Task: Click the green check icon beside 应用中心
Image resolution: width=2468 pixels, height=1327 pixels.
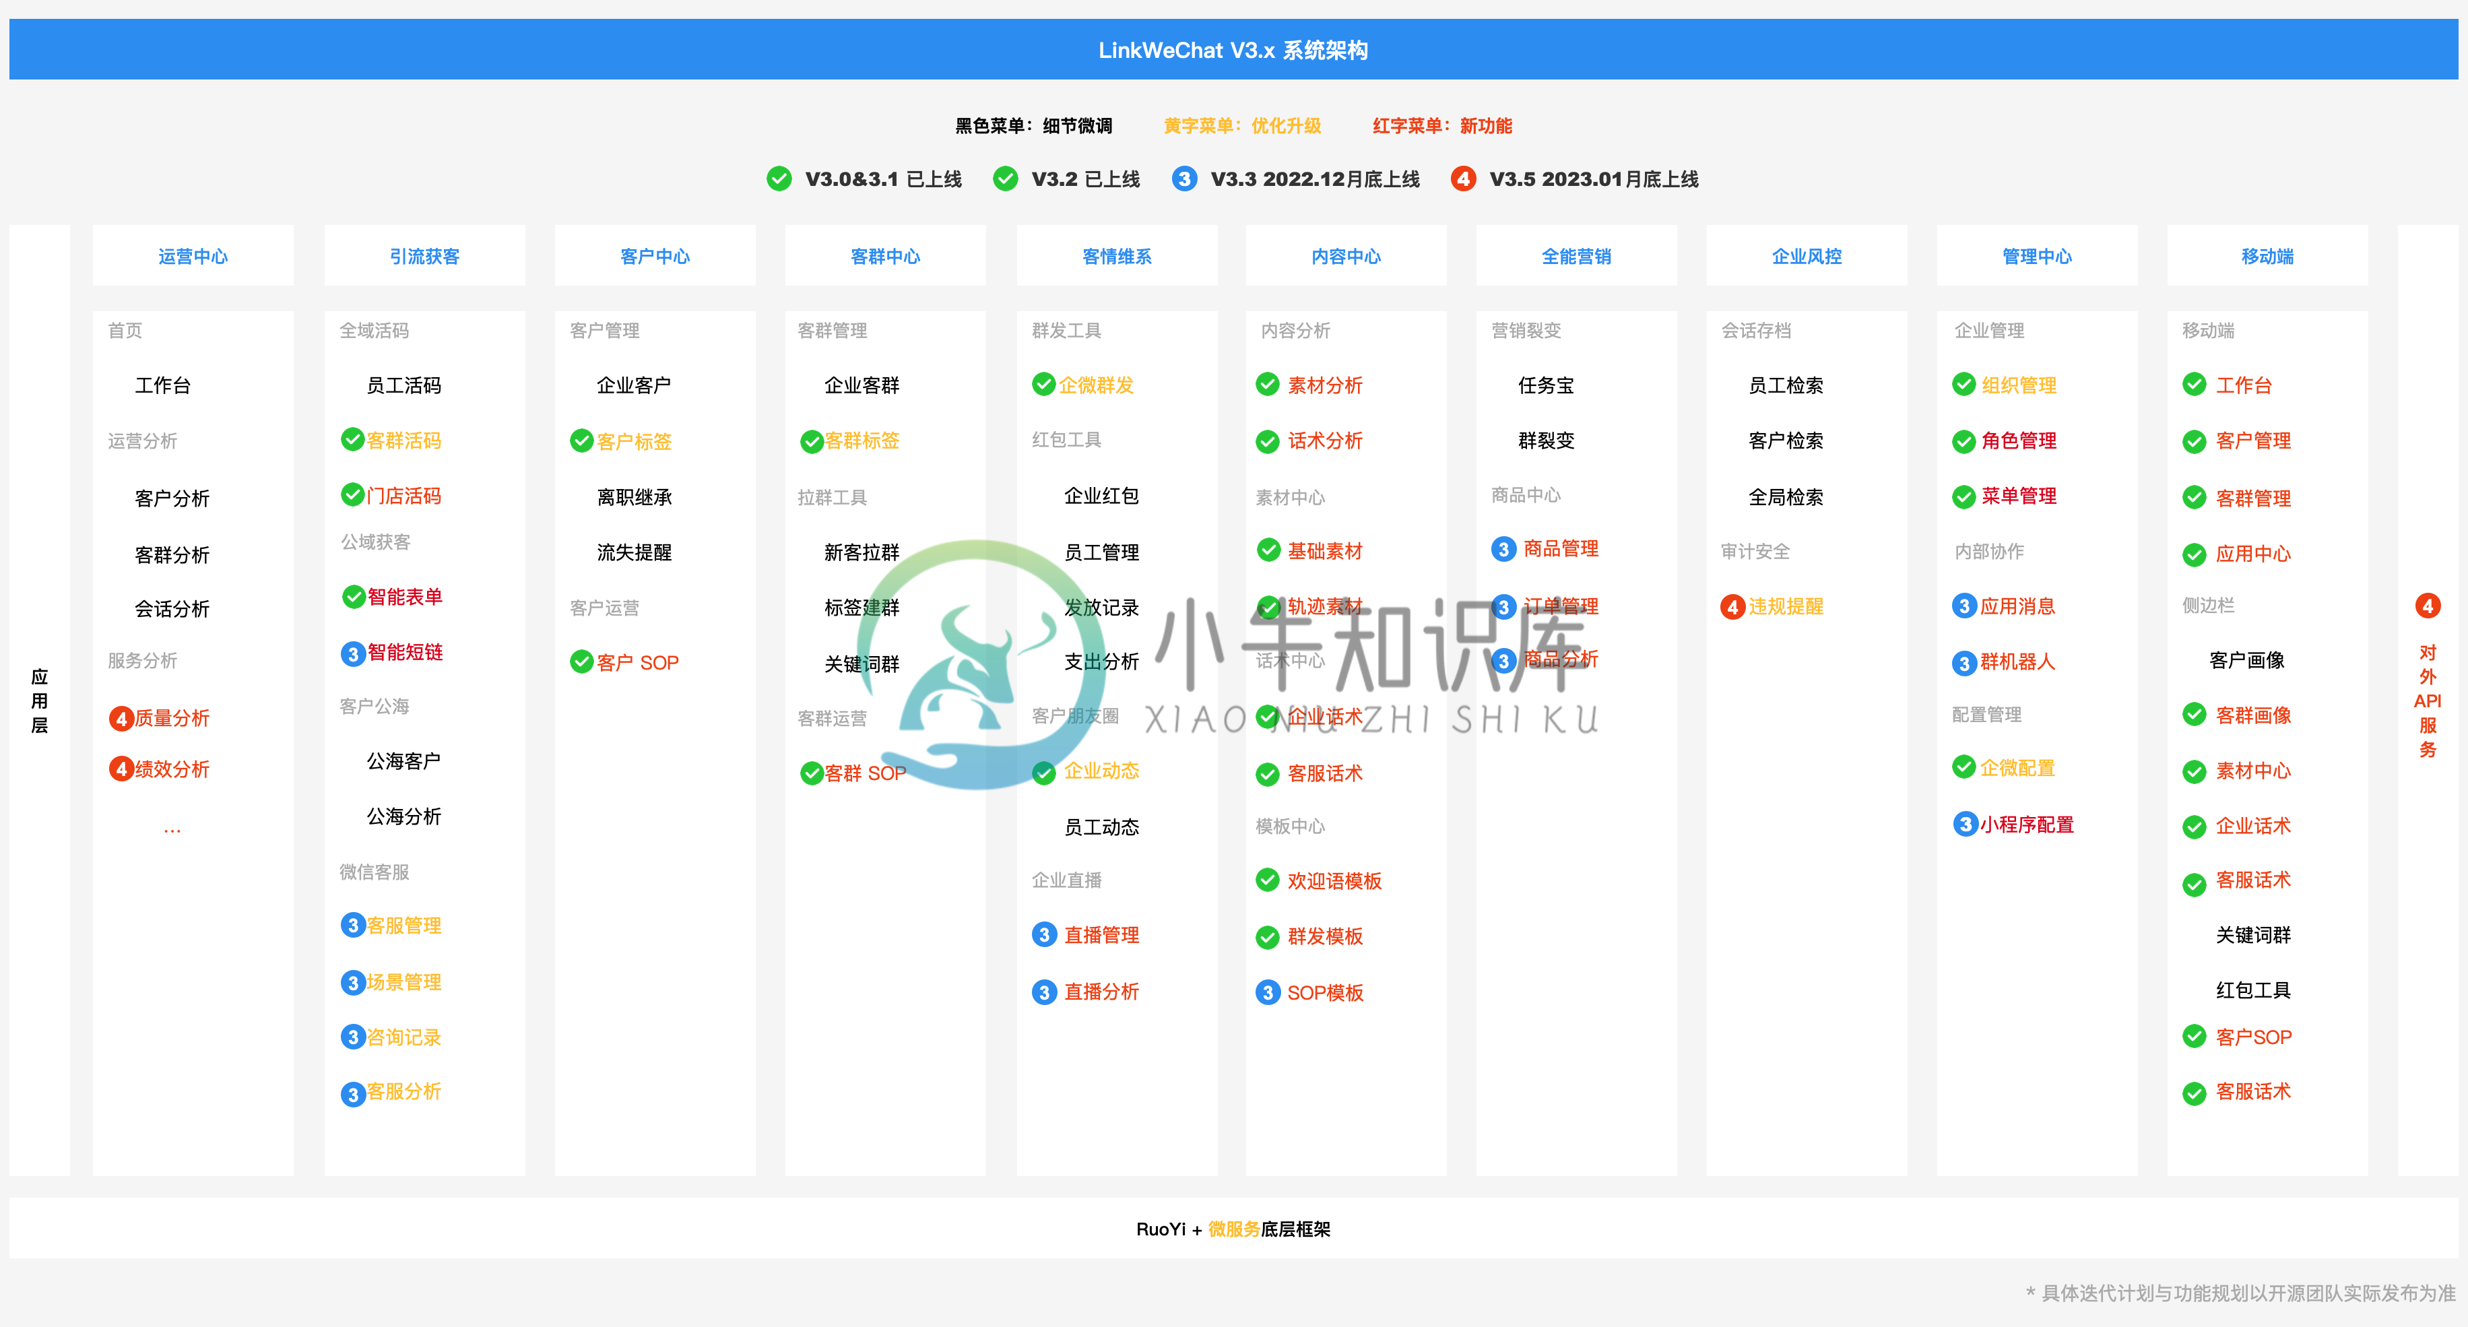Action: (2194, 555)
